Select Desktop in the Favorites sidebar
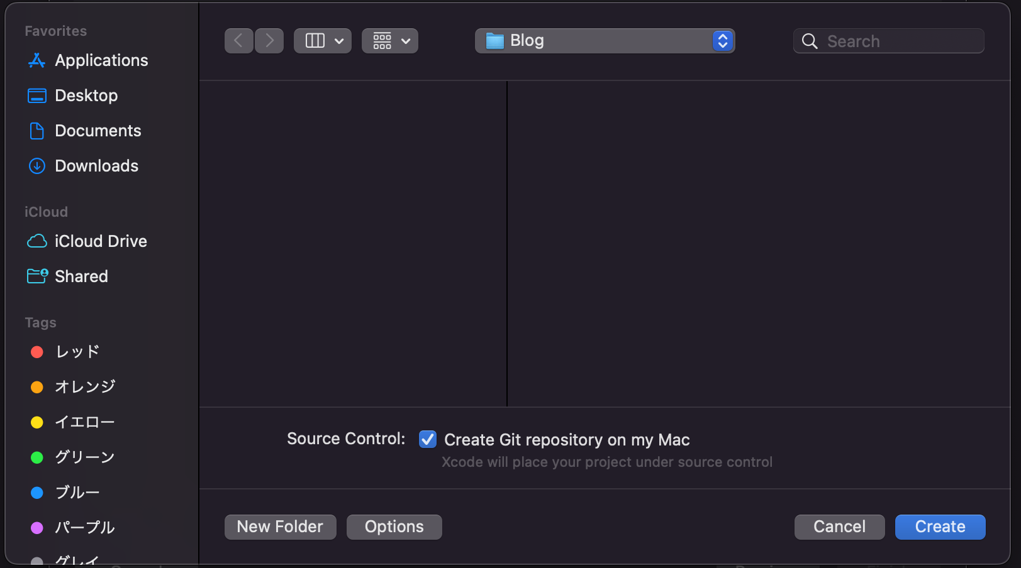The height and width of the screenshot is (568, 1021). click(x=86, y=95)
